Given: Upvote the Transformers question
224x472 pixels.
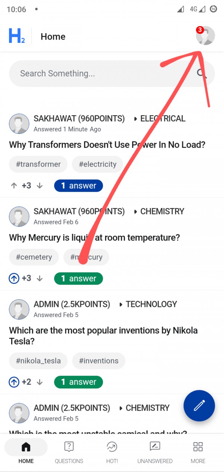Looking at the screenshot, I should [x=14, y=186].
